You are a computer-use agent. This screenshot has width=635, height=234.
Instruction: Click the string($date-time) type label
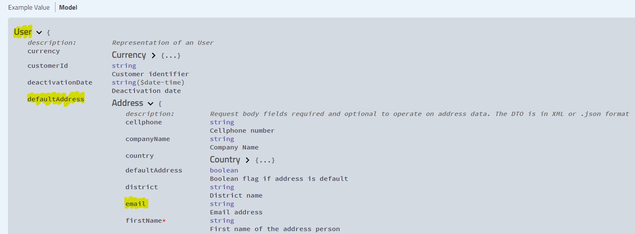[x=148, y=82]
